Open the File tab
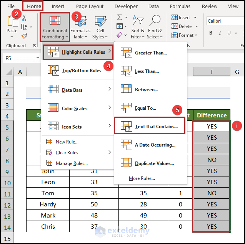Viewport: 245px width, 244px height. pyautogui.click(x=11, y=6)
